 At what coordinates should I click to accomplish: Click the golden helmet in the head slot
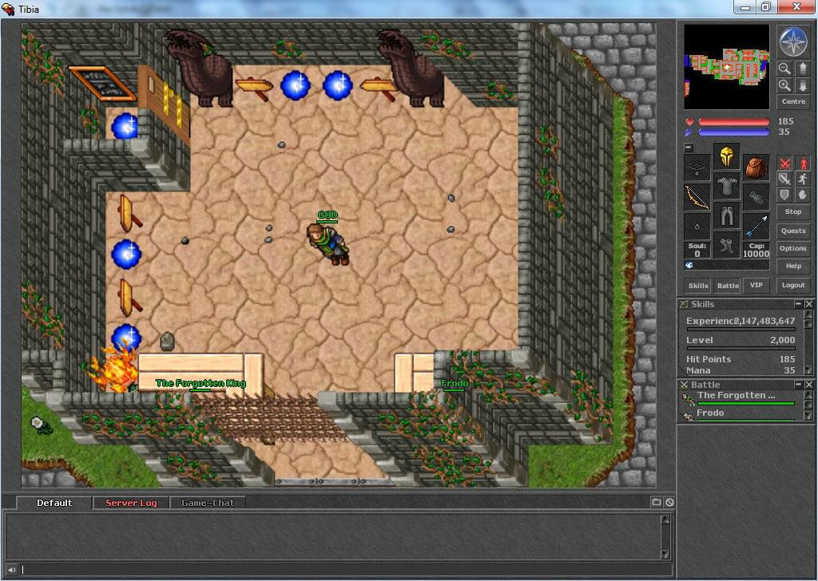point(727,156)
